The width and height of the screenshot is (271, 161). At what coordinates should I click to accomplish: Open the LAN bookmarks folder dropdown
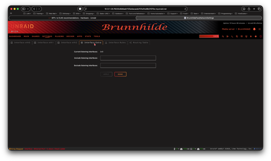[27, 14]
